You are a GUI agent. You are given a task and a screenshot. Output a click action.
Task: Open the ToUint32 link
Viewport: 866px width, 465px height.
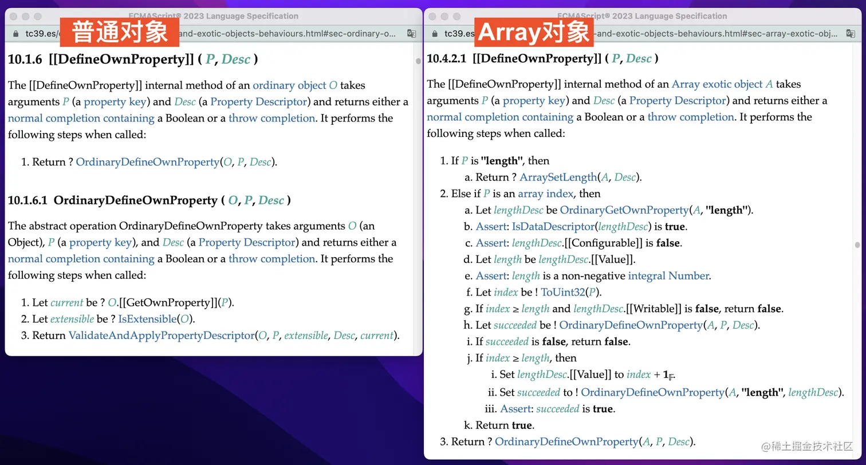[564, 293]
